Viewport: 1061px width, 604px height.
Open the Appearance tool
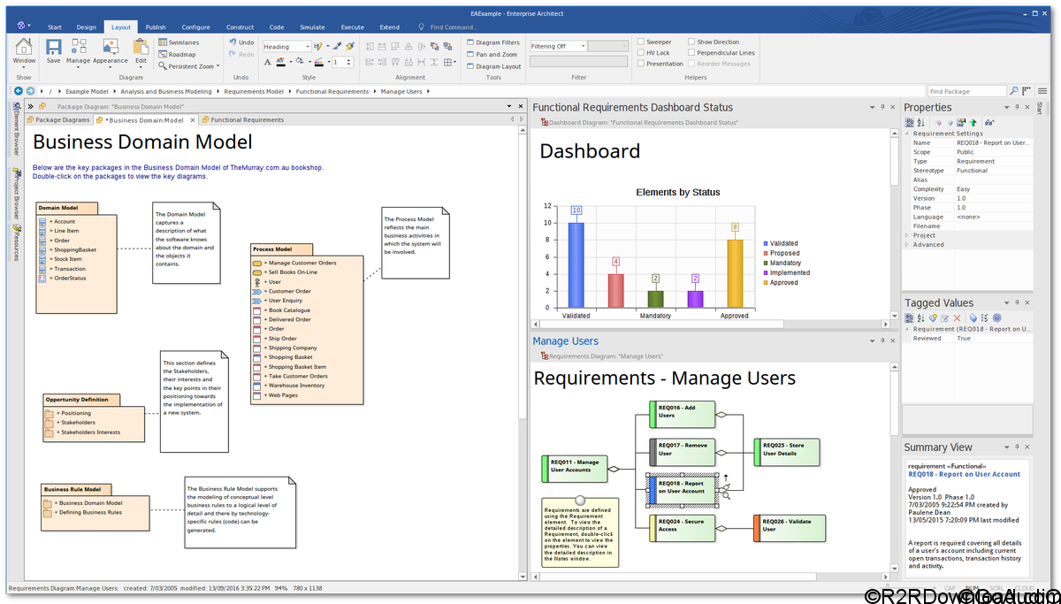[110, 50]
